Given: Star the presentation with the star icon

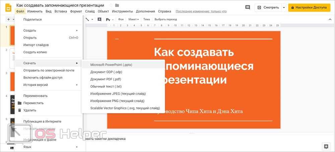Looking at the screenshot, I should point(111,5).
